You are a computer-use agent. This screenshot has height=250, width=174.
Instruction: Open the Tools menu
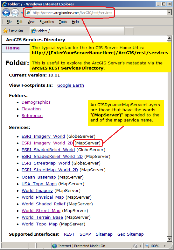coord(63,22)
